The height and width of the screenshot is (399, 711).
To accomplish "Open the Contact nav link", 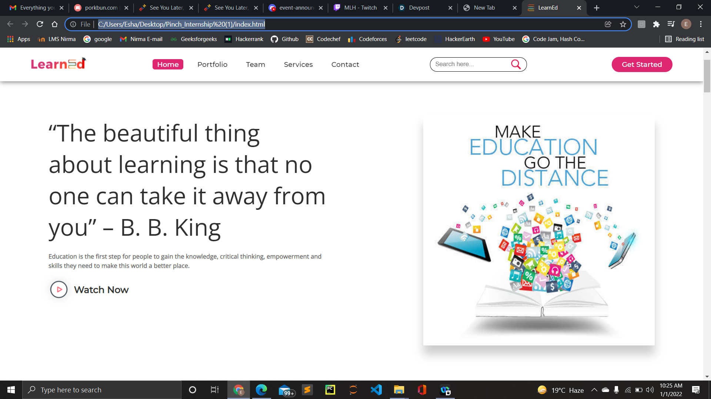I will point(345,64).
